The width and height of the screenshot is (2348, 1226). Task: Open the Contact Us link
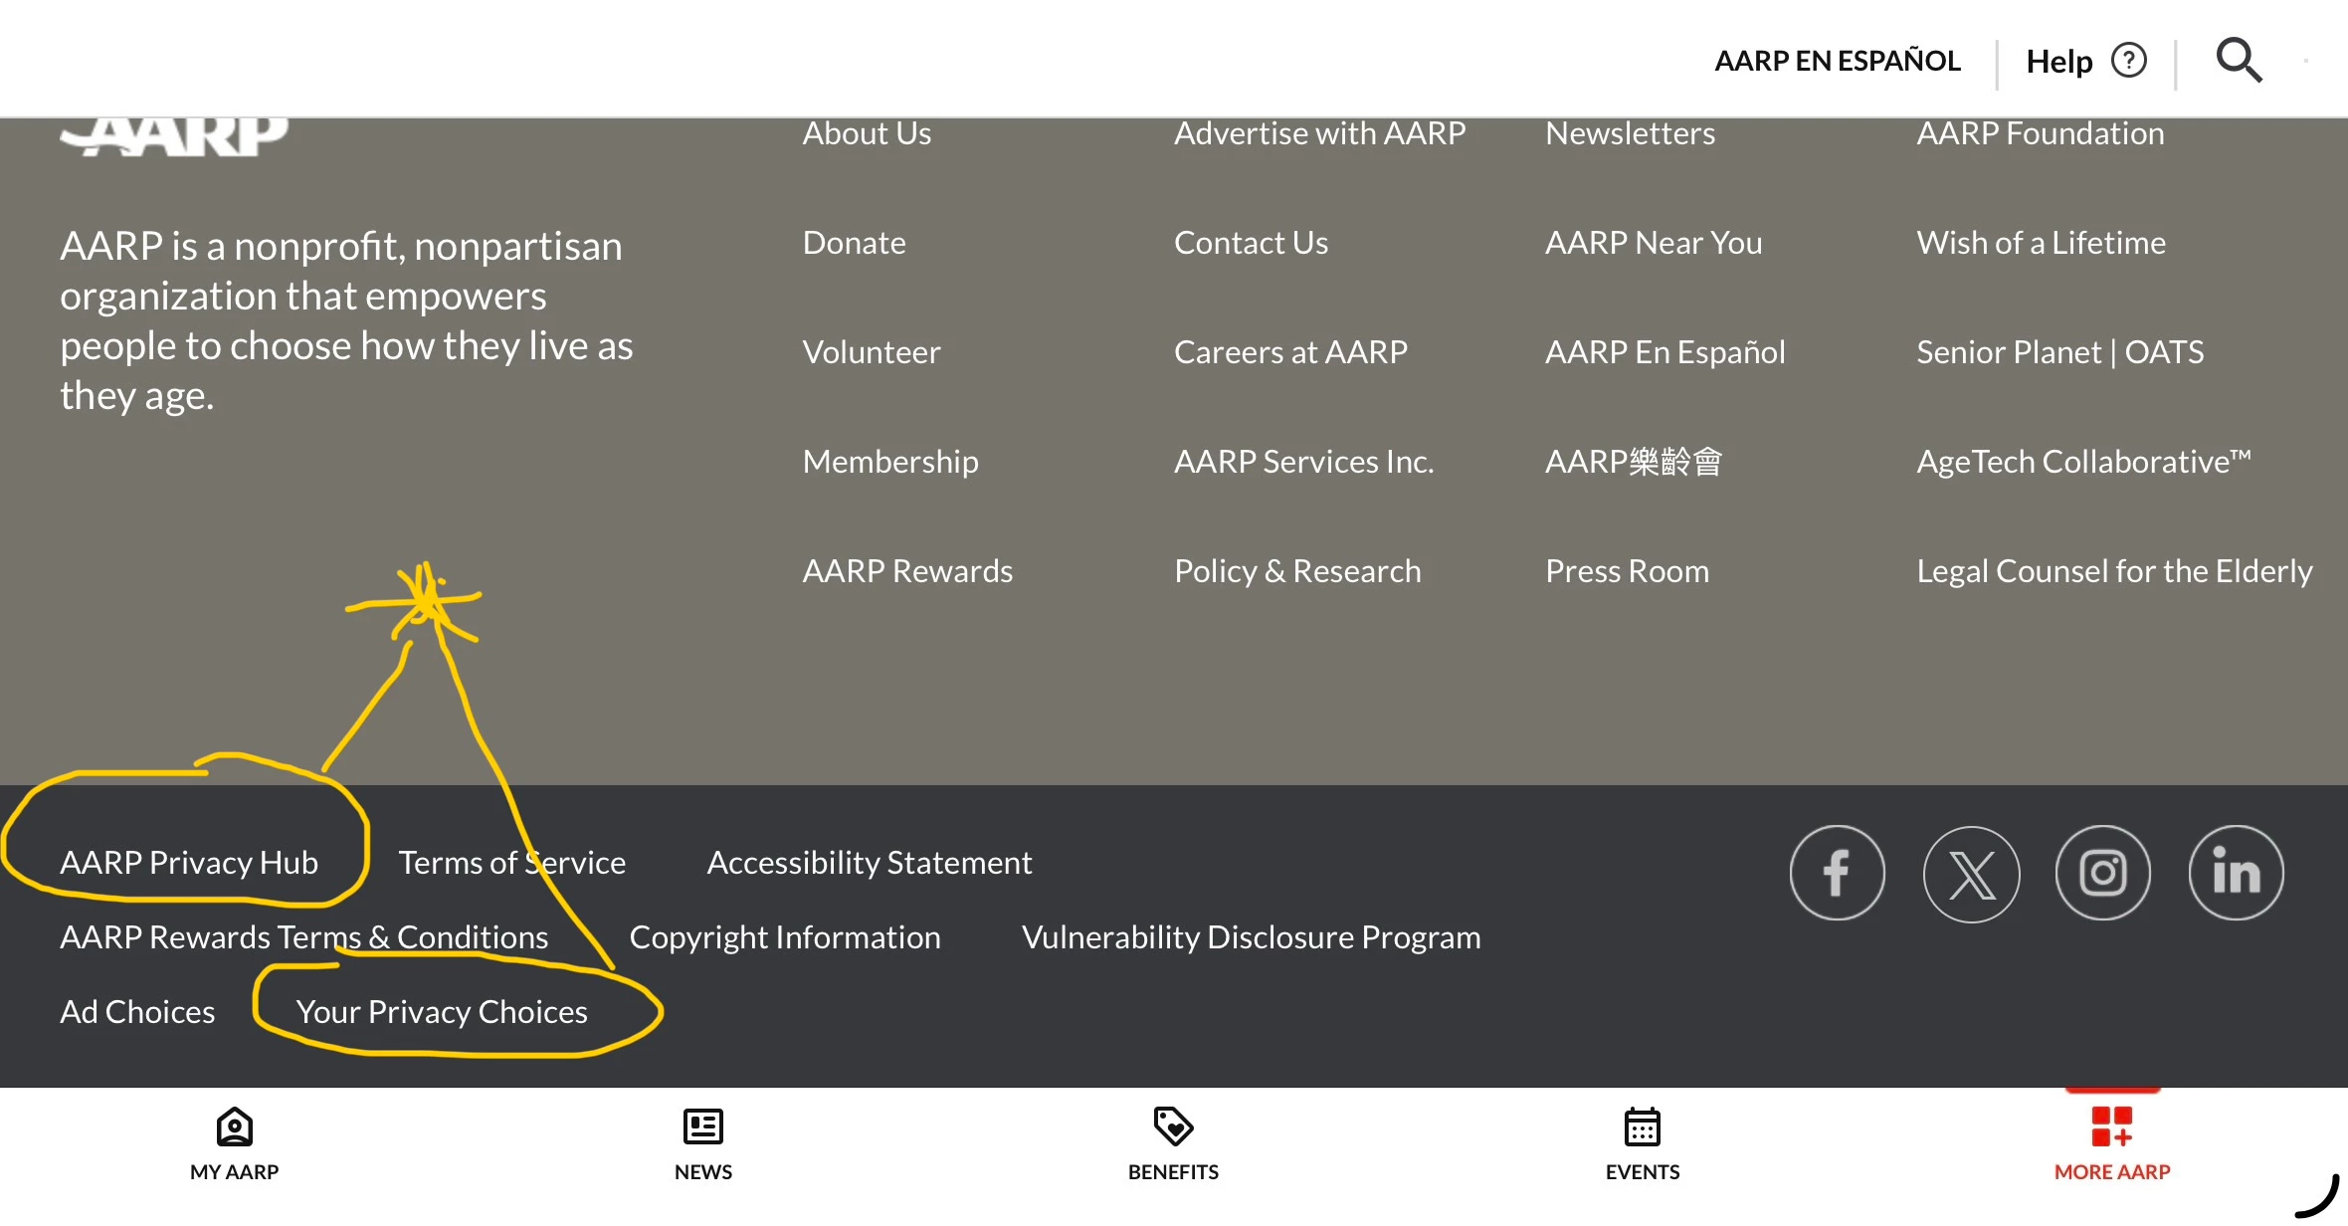coord(1251,243)
